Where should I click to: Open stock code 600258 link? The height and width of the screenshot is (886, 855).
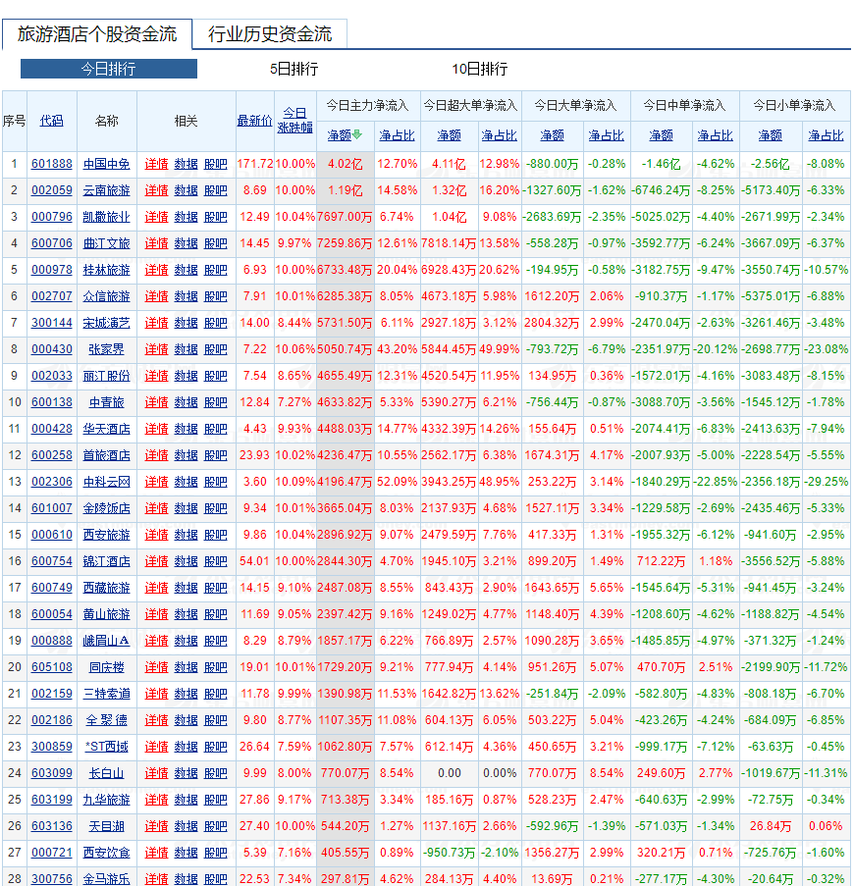click(51, 455)
